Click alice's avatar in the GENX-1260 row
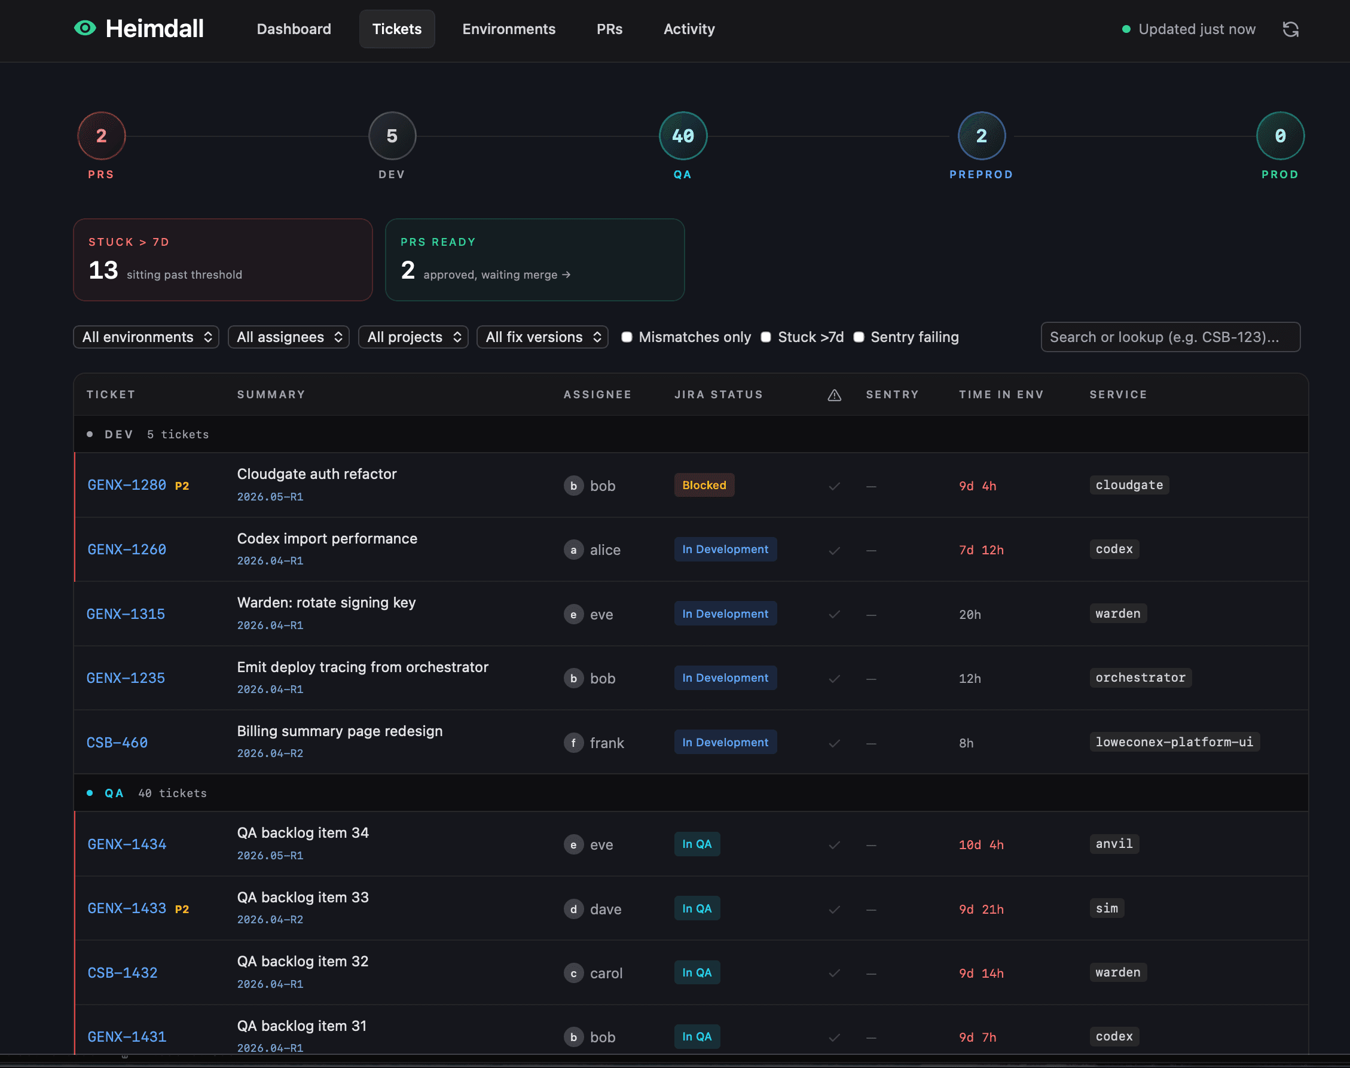Screen dimensions: 1350x1068 click(x=573, y=550)
